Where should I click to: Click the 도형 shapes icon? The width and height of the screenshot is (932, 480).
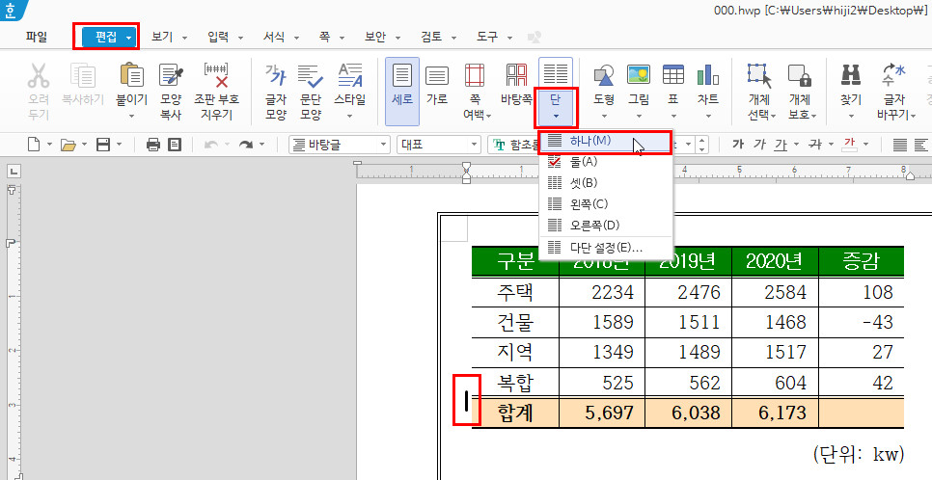(x=604, y=76)
